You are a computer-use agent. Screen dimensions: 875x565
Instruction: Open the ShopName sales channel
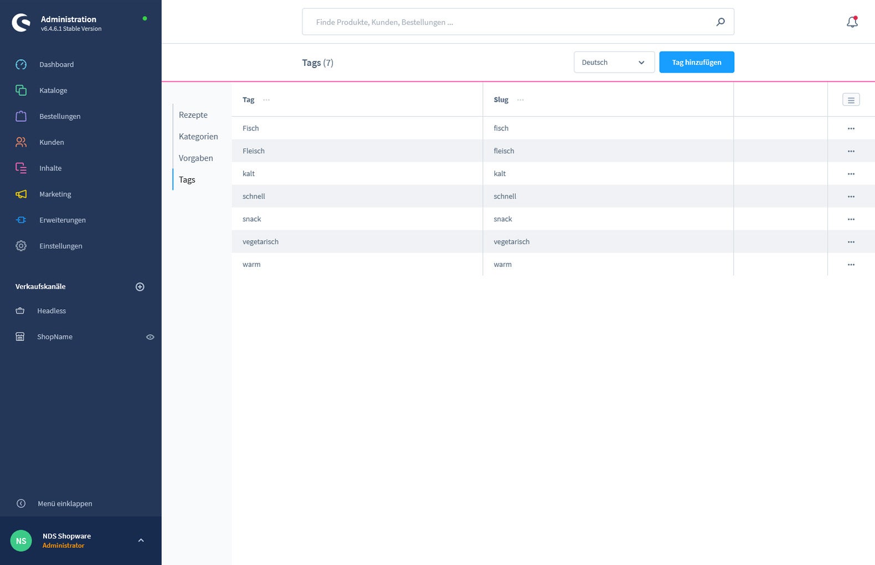(55, 336)
